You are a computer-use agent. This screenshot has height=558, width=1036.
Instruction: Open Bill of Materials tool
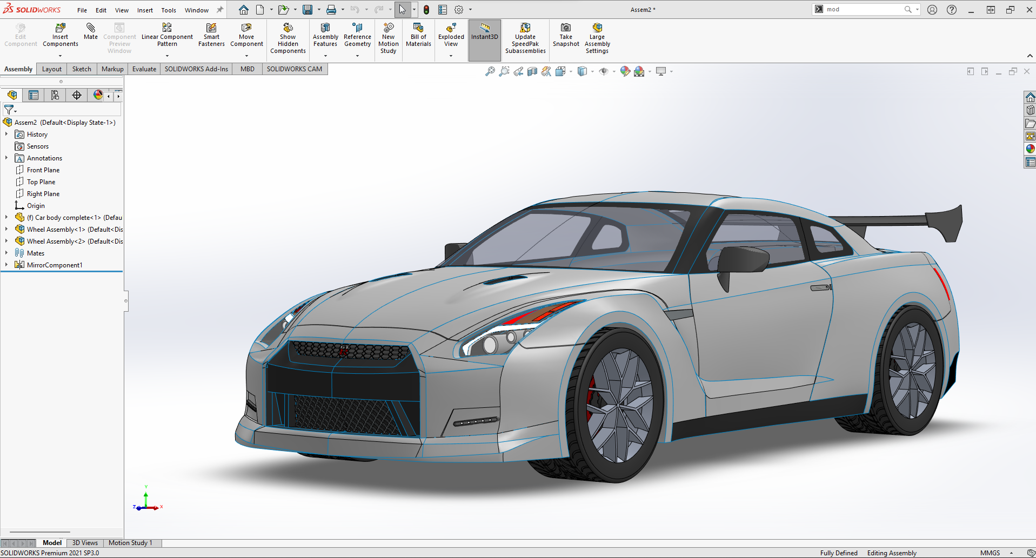pos(418,35)
